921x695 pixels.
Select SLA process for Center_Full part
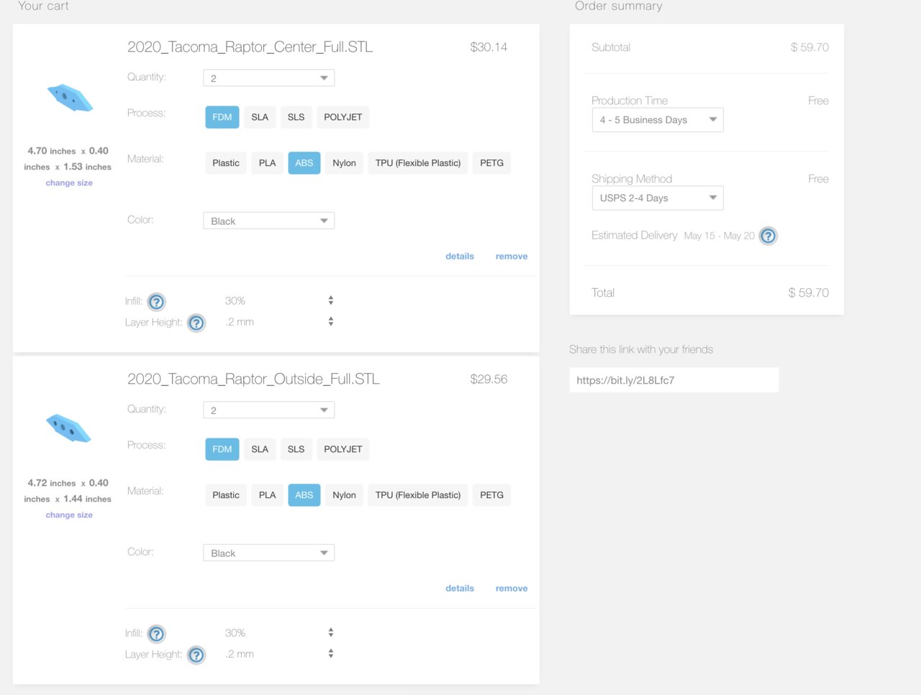(x=260, y=117)
